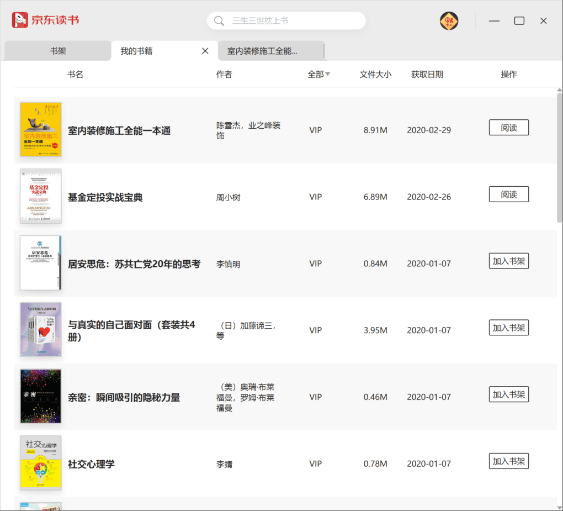
Task: Click author 李靖
Action: (x=224, y=464)
